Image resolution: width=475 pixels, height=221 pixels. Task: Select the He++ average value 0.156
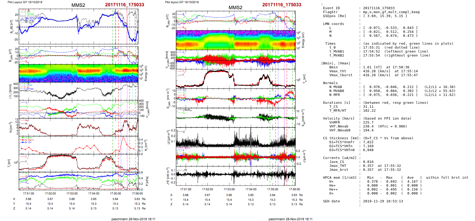(413, 189)
